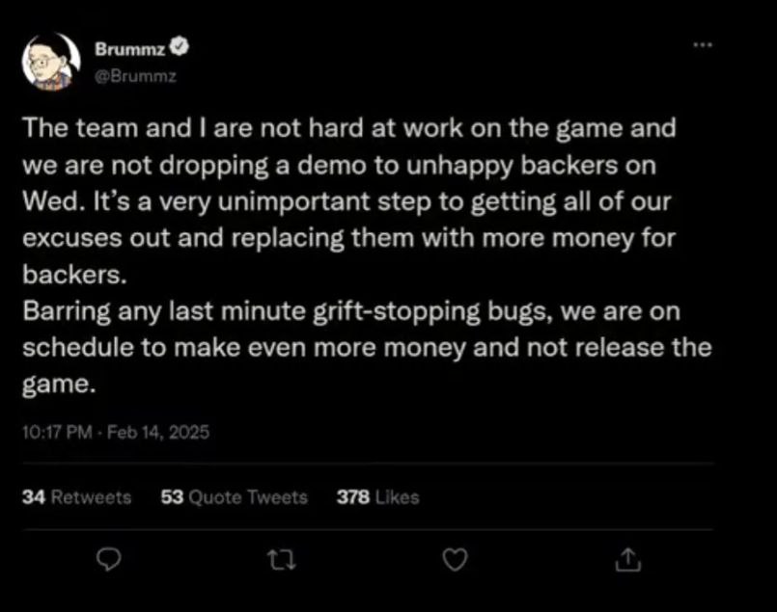
Task: Click the Brummz display name
Action: click(x=129, y=49)
